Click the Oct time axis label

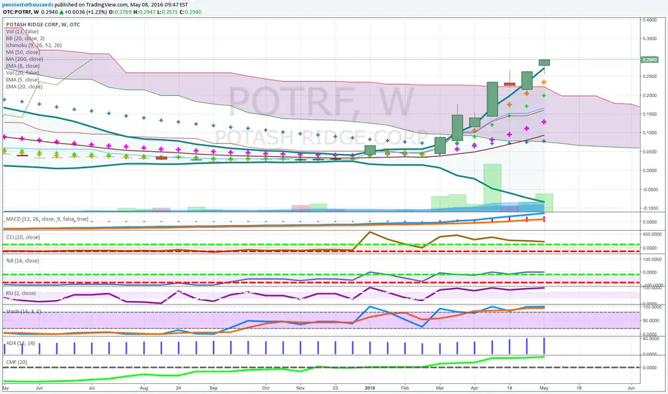[265, 388]
